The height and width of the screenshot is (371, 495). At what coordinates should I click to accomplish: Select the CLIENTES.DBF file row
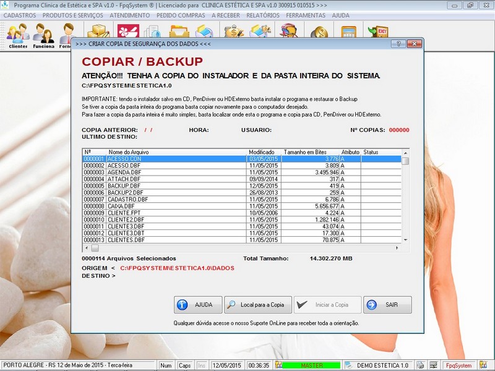tap(242, 240)
